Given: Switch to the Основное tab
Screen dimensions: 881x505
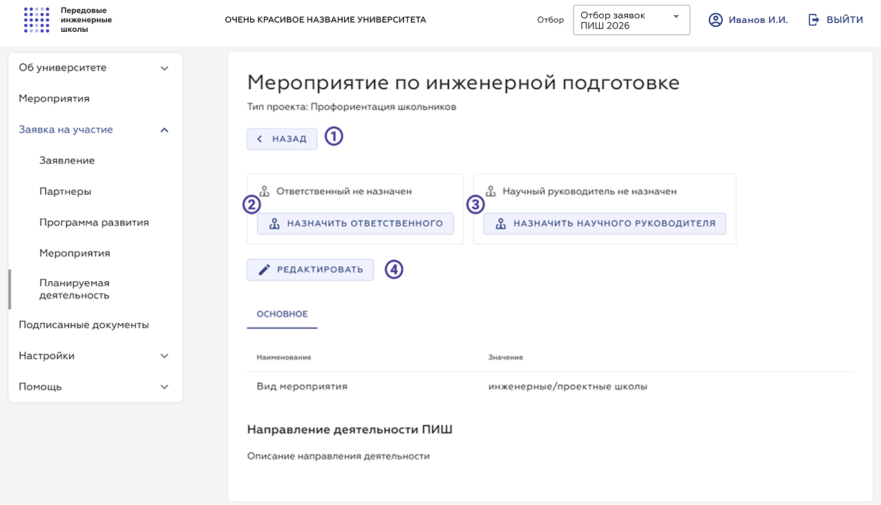Looking at the screenshot, I should pos(282,314).
